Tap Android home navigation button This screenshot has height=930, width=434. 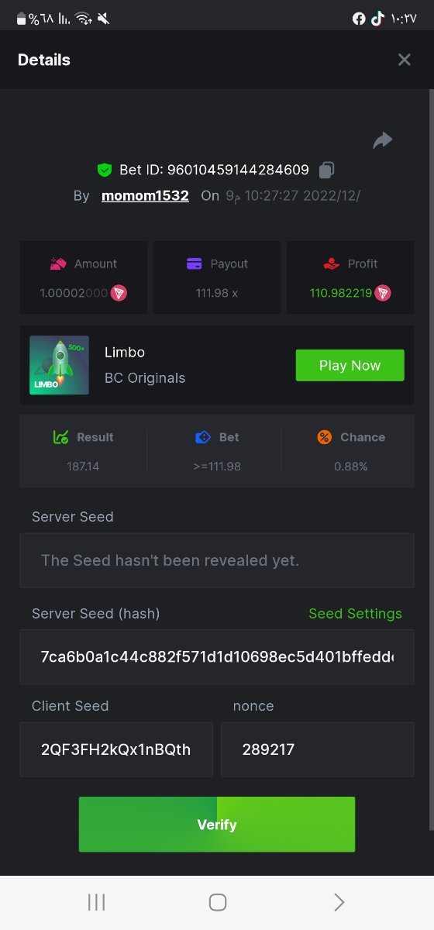point(218,901)
